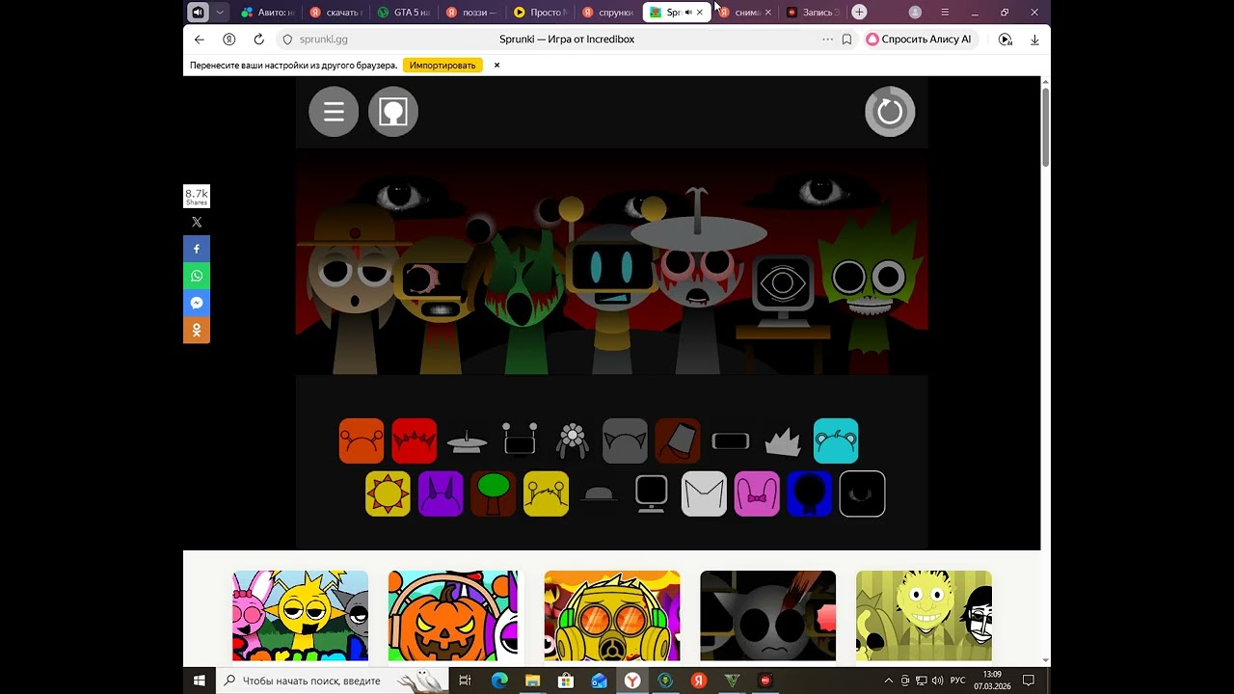Open the Windows Start menu

click(200, 681)
